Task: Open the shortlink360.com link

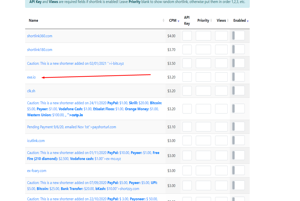Action: click(40, 36)
